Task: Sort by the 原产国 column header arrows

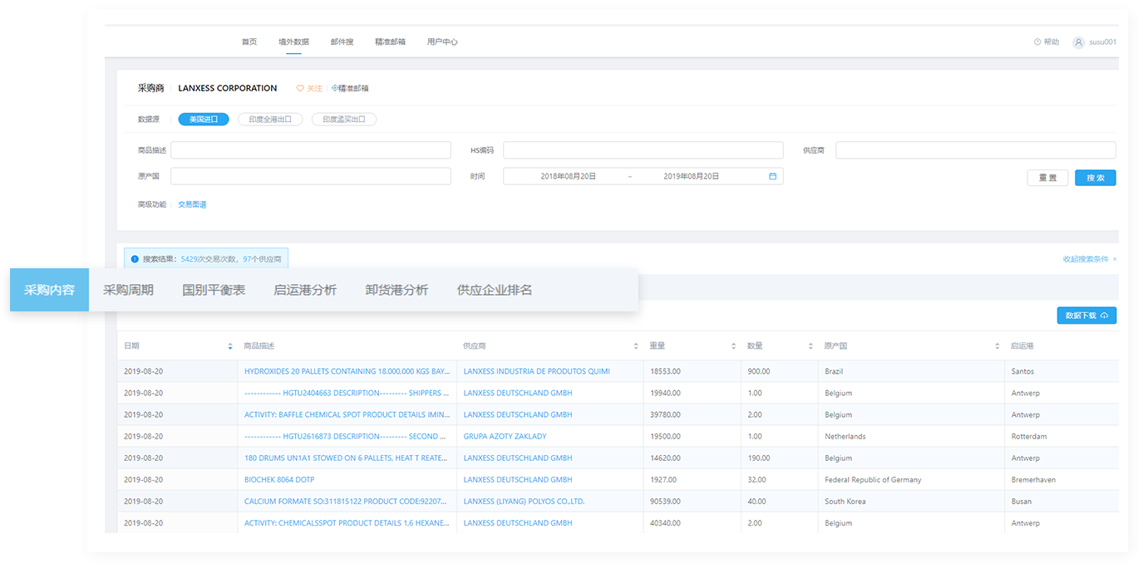Action: (x=997, y=346)
